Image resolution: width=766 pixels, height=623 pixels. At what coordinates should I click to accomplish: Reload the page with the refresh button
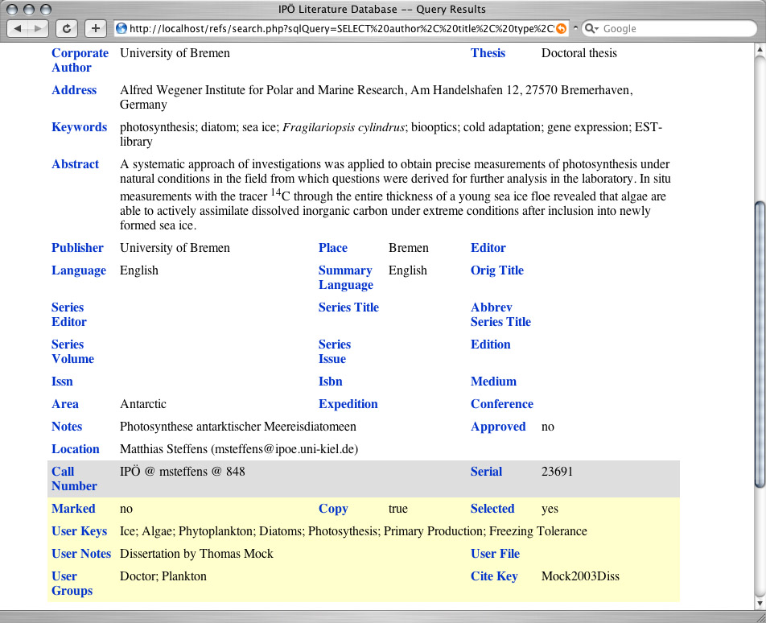(x=67, y=28)
